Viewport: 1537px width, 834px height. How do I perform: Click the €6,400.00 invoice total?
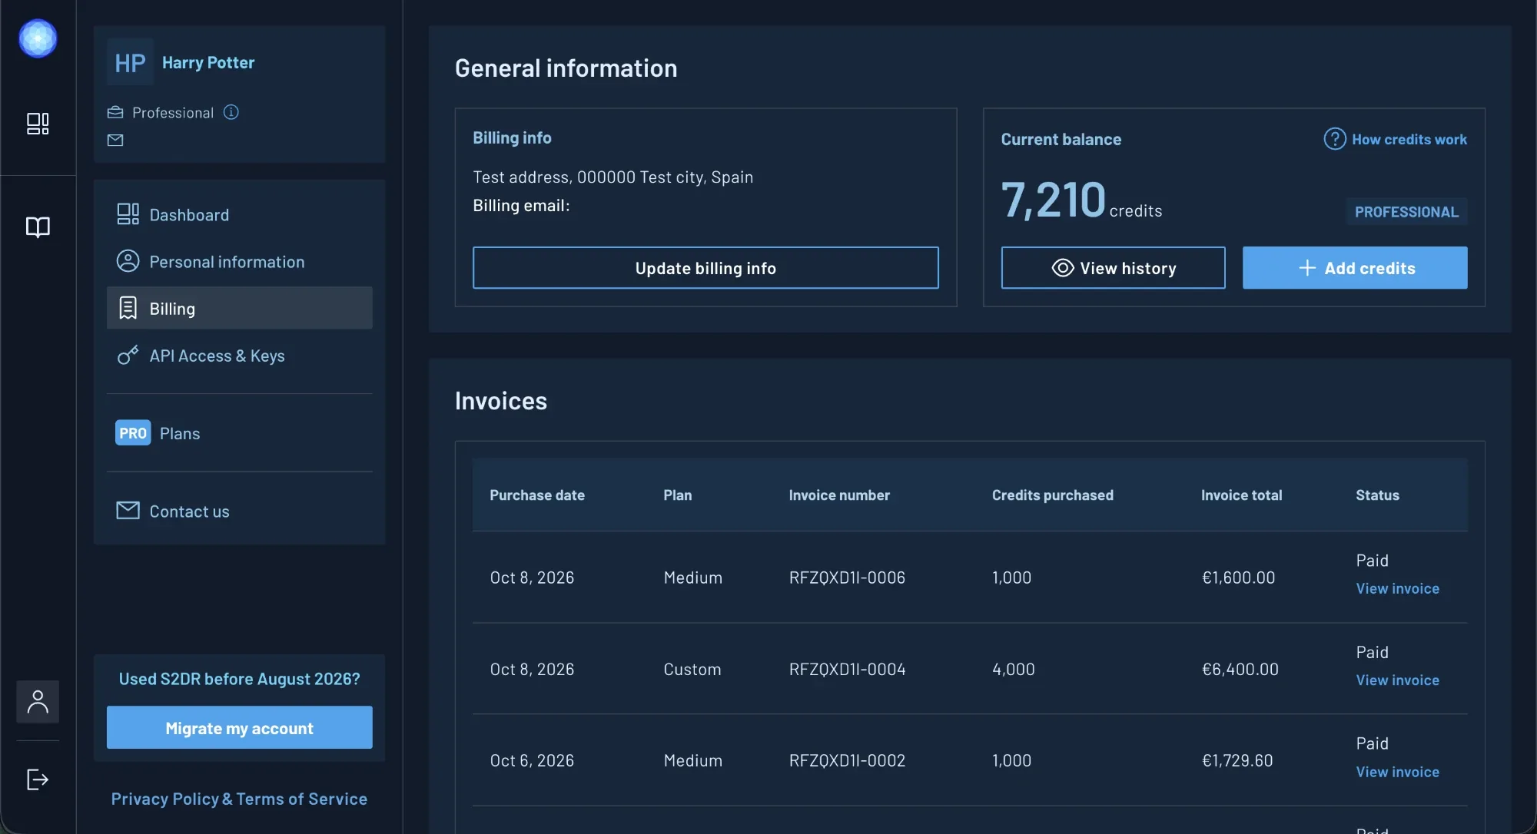point(1240,669)
